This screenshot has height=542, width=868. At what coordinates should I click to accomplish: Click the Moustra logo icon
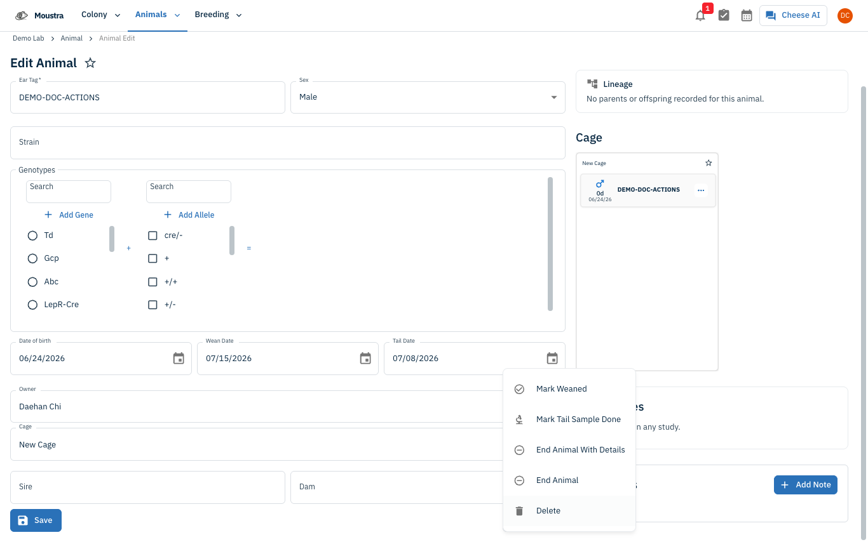point(22,15)
